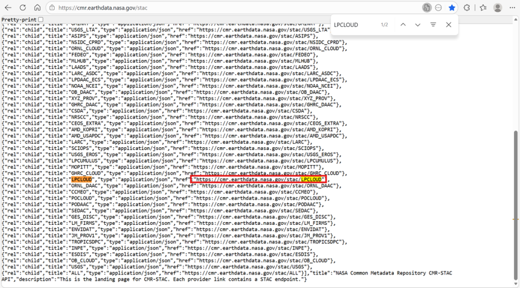Click the round ellipsis icon in address bar
Screen dimensions: 520x288
pos(439,7)
